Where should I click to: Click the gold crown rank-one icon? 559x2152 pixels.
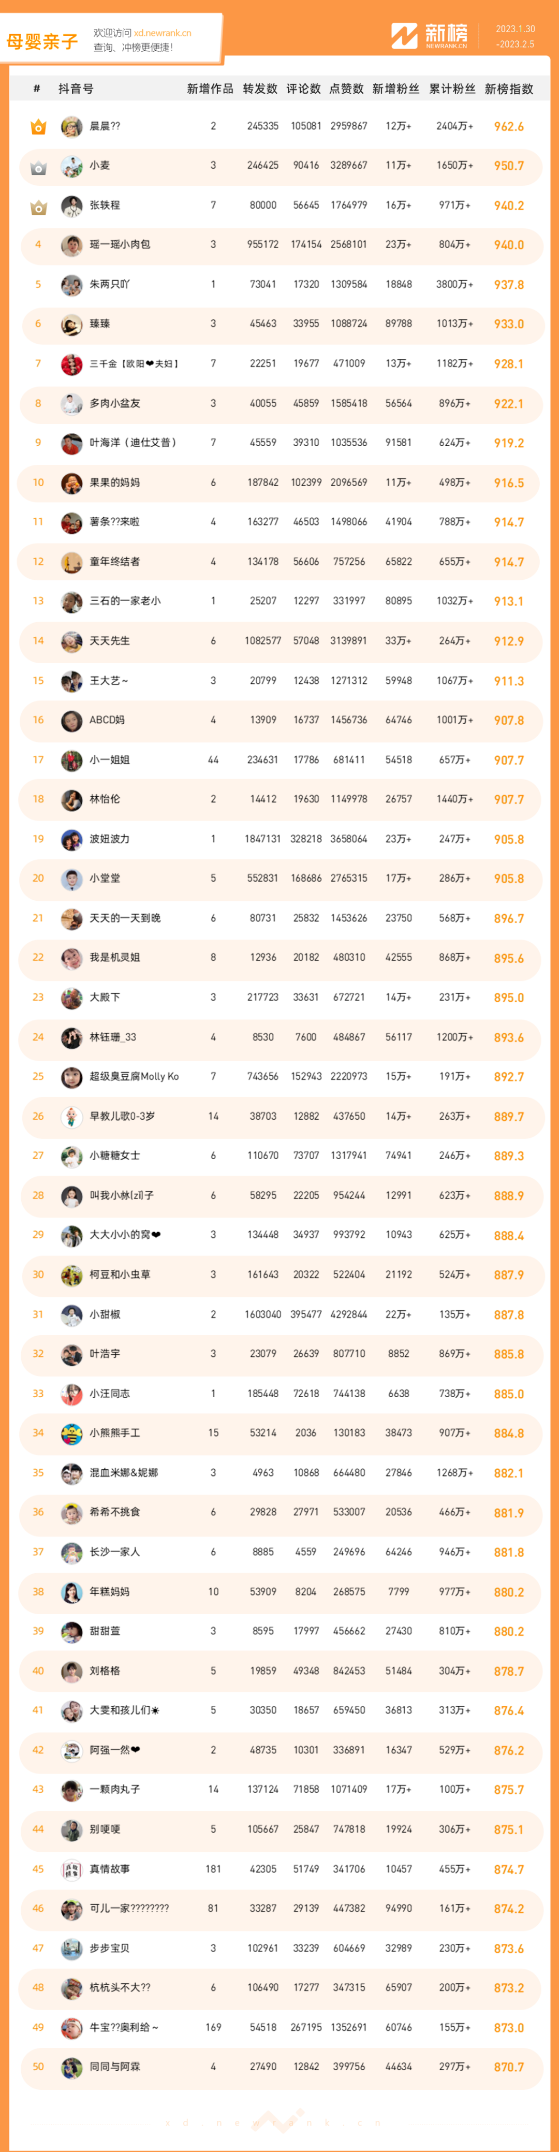tap(38, 127)
